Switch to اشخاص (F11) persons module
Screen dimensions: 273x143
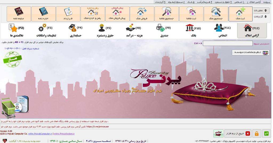tap(223, 31)
